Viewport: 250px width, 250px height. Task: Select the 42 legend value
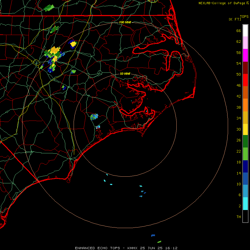239,96
